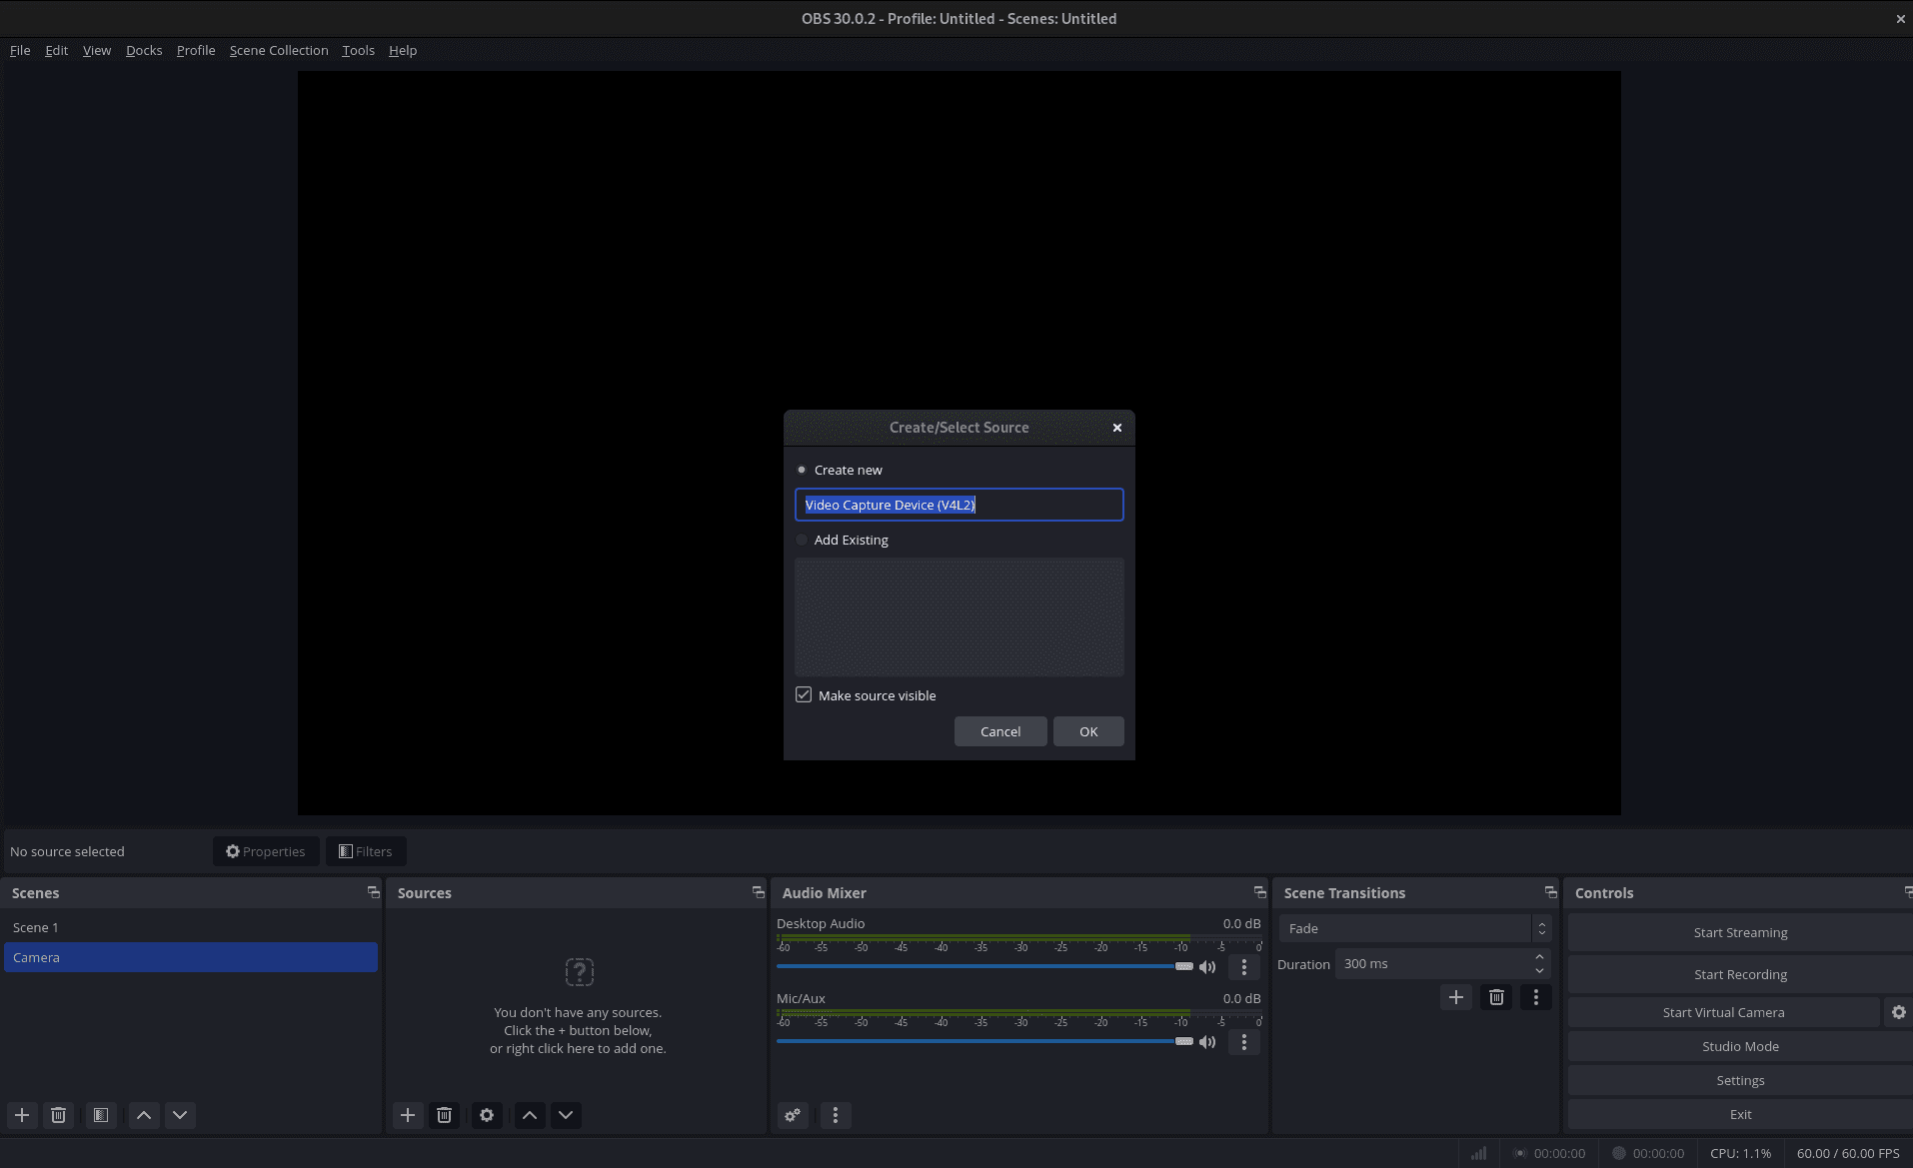Click OK in Create/Select Source dialog
The height and width of the screenshot is (1168, 1913).
(1088, 731)
